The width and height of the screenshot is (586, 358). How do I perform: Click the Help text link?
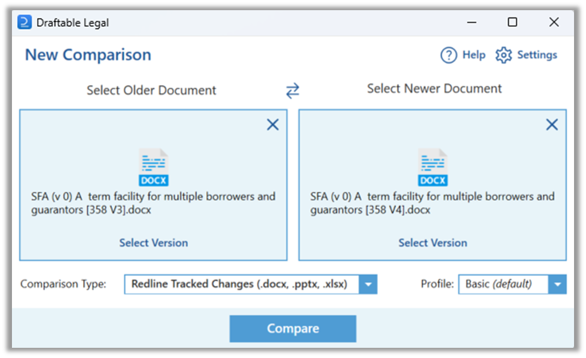[x=474, y=55]
